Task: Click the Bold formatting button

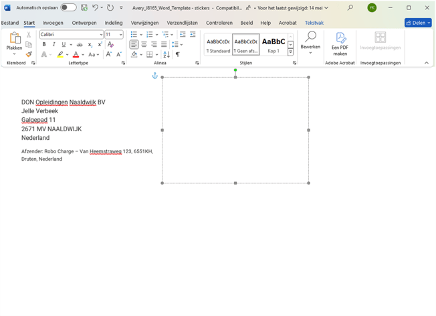Action: pos(44,45)
